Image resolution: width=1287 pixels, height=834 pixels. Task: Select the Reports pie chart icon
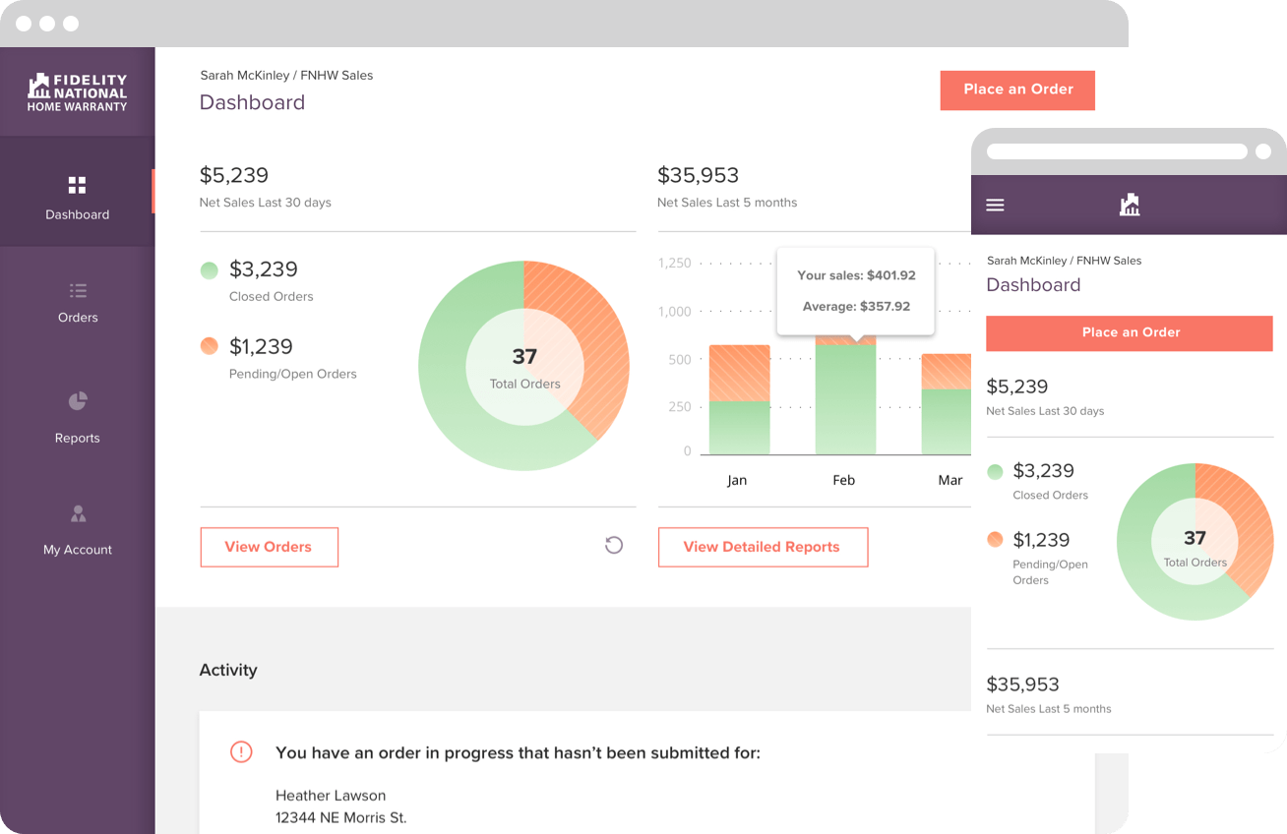(x=78, y=401)
